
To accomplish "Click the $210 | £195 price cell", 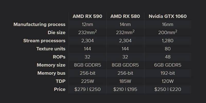I will [125, 89].
